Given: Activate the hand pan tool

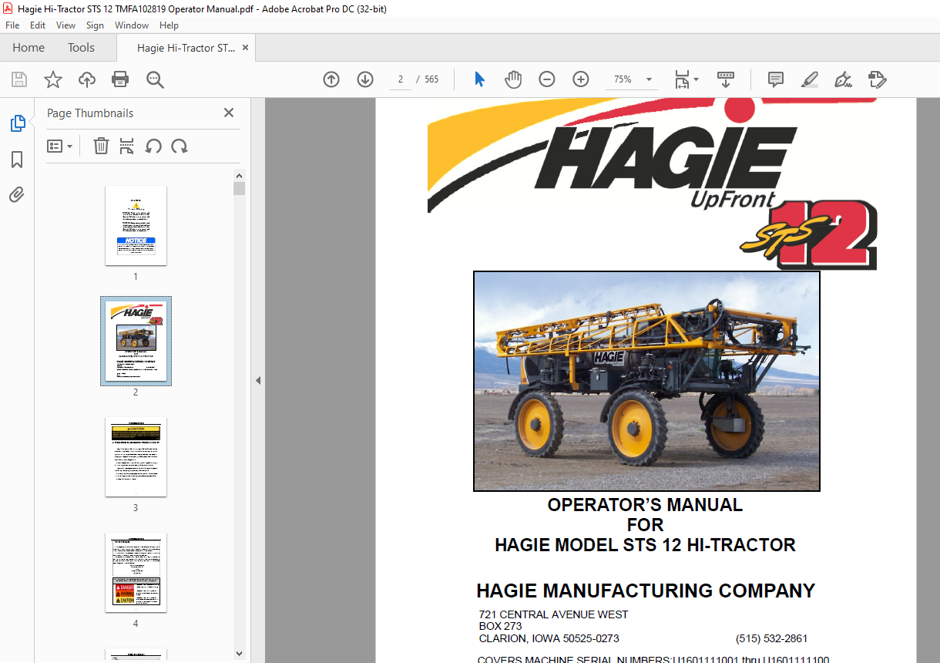Looking at the screenshot, I should pyautogui.click(x=513, y=79).
